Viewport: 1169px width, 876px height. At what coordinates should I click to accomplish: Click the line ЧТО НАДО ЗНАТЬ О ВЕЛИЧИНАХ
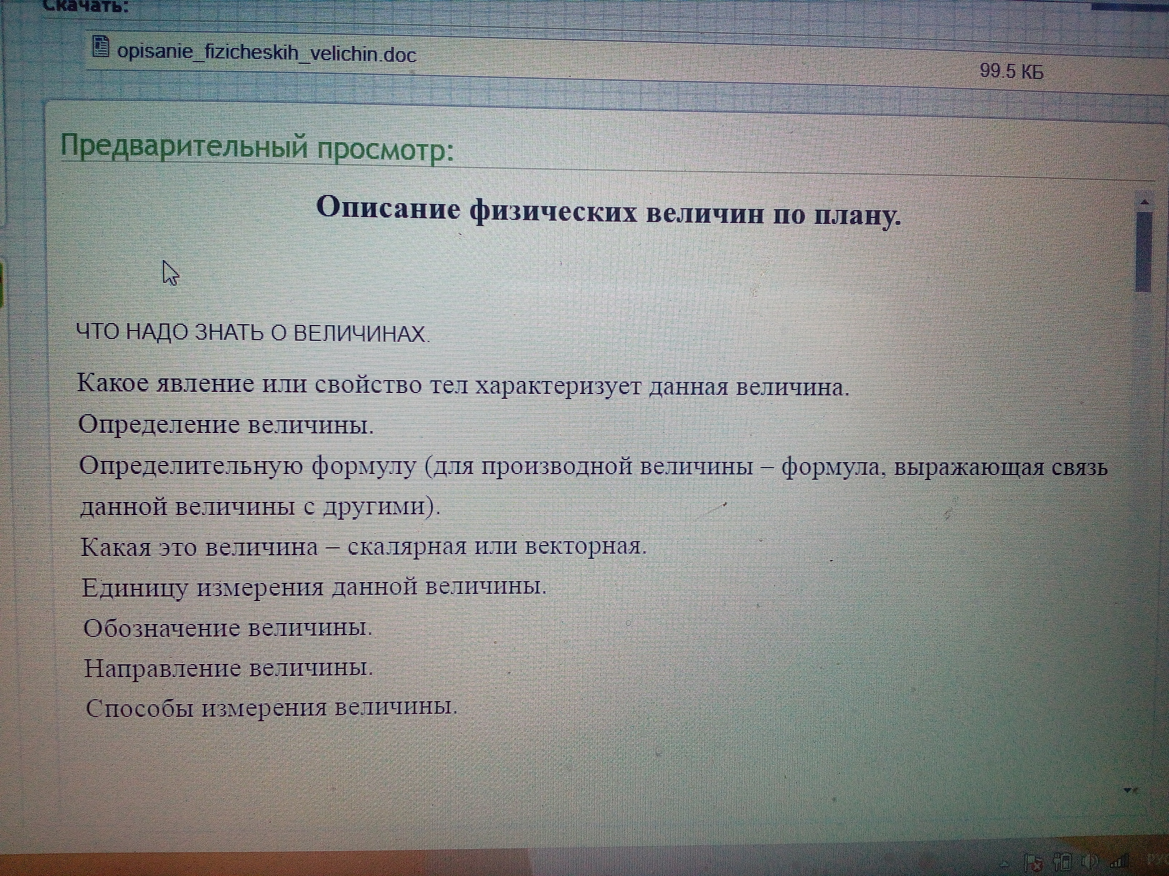click(253, 333)
